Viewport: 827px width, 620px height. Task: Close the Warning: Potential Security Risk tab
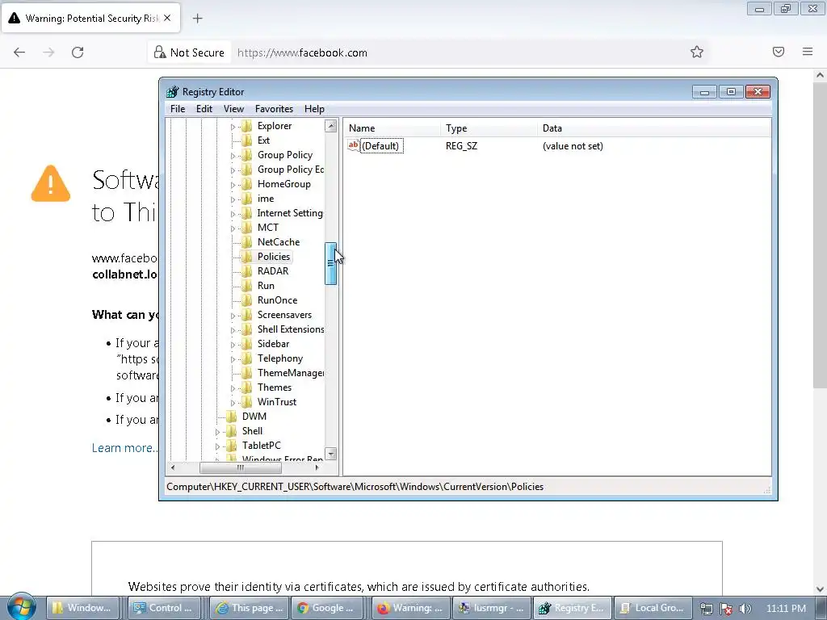pos(167,18)
